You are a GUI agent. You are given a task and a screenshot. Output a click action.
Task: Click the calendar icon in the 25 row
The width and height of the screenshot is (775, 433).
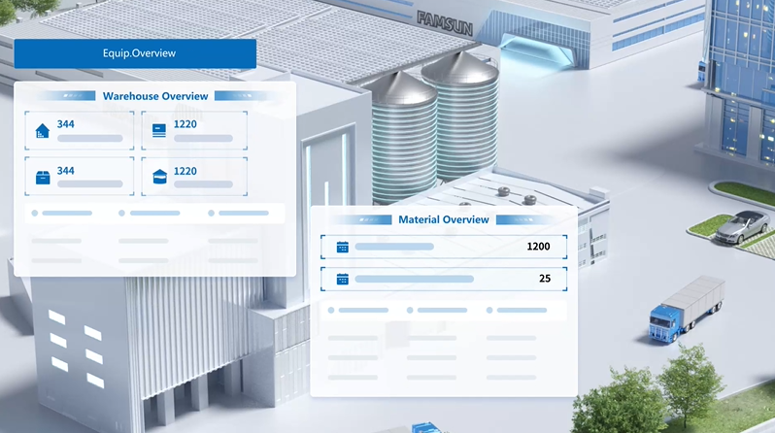[x=342, y=280]
